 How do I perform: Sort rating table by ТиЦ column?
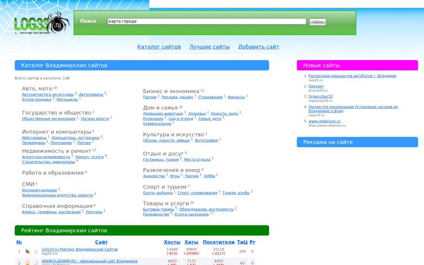(x=242, y=242)
